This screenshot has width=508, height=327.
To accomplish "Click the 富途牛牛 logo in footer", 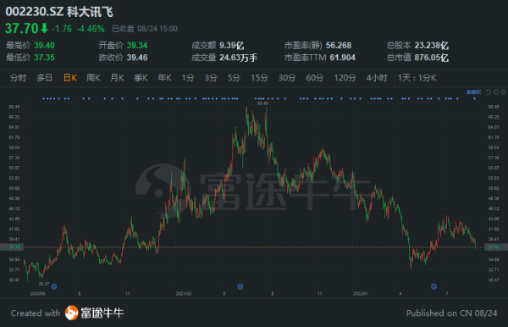I will click(x=94, y=313).
